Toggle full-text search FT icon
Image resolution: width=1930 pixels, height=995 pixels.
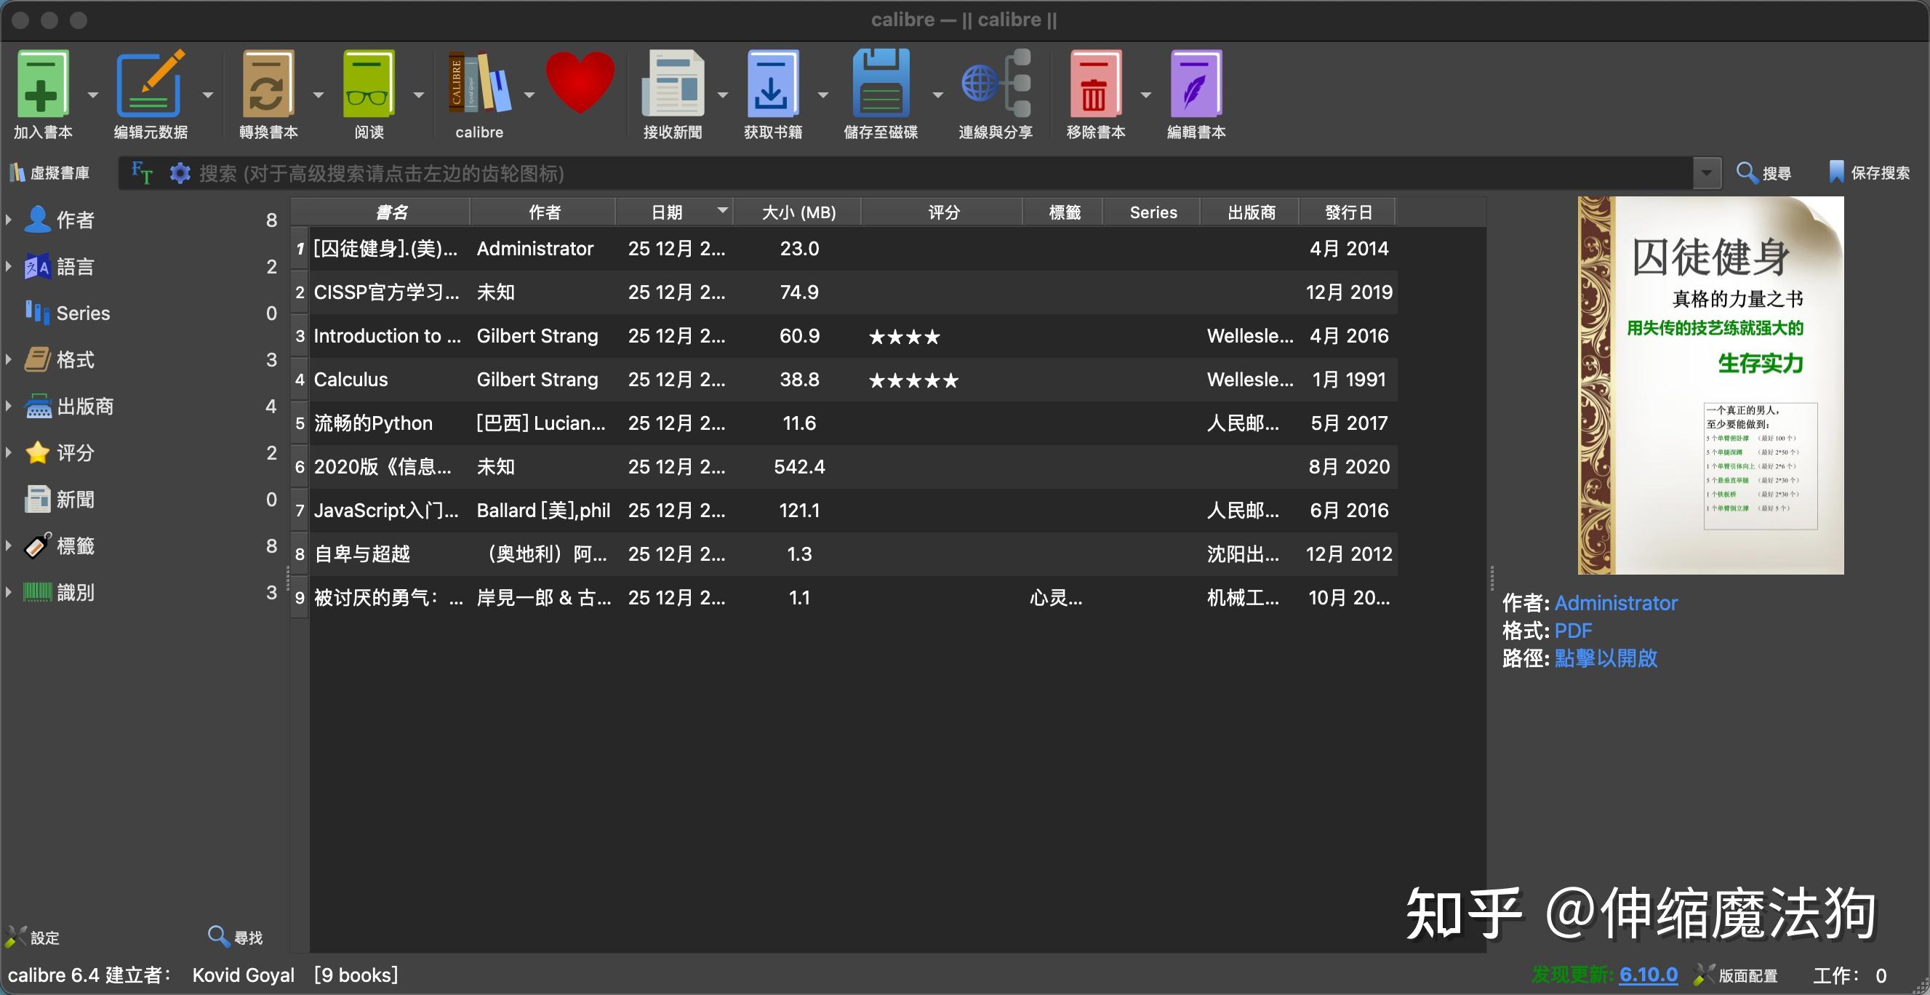click(142, 173)
